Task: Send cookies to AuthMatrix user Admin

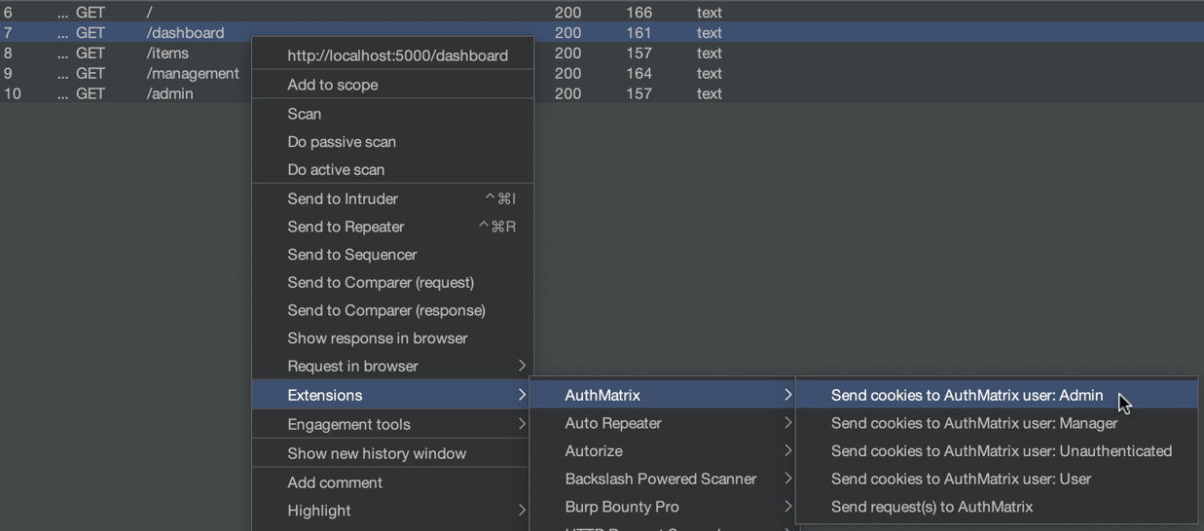Action: pyautogui.click(x=998, y=395)
